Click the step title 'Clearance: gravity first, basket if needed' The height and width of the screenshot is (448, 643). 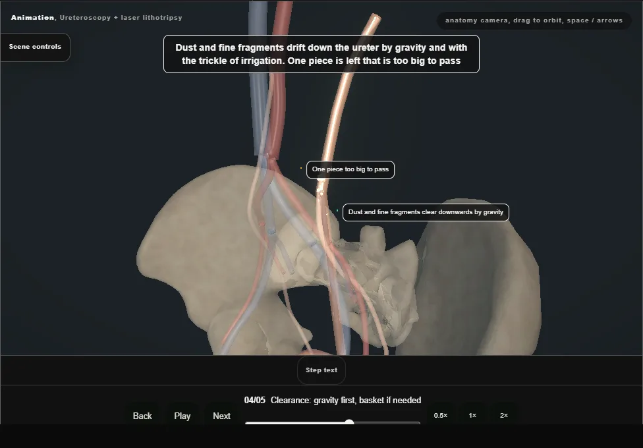click(x=346, y=400)
